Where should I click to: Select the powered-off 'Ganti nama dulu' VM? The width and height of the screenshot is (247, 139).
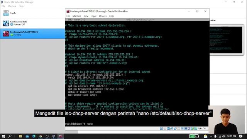[x=32, y=23]
